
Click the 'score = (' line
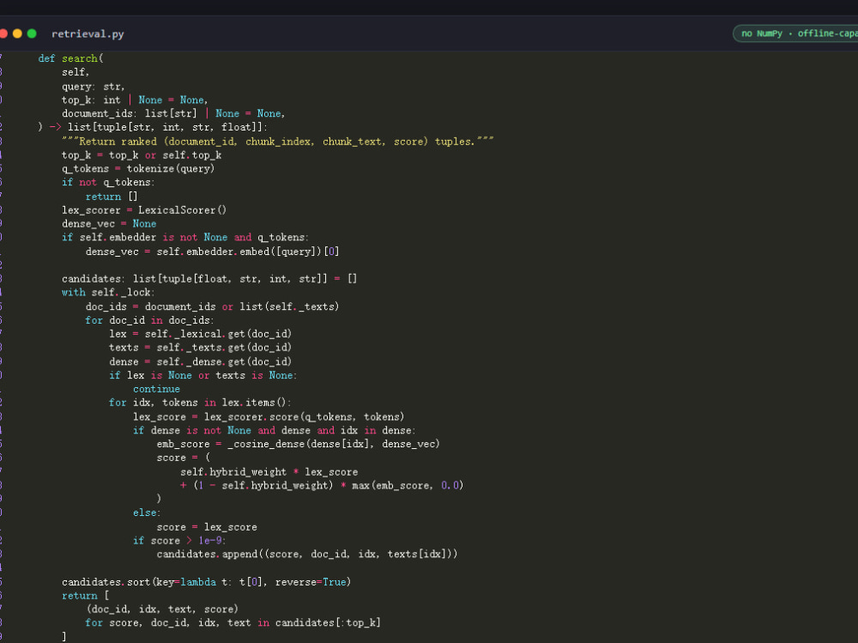184,458
